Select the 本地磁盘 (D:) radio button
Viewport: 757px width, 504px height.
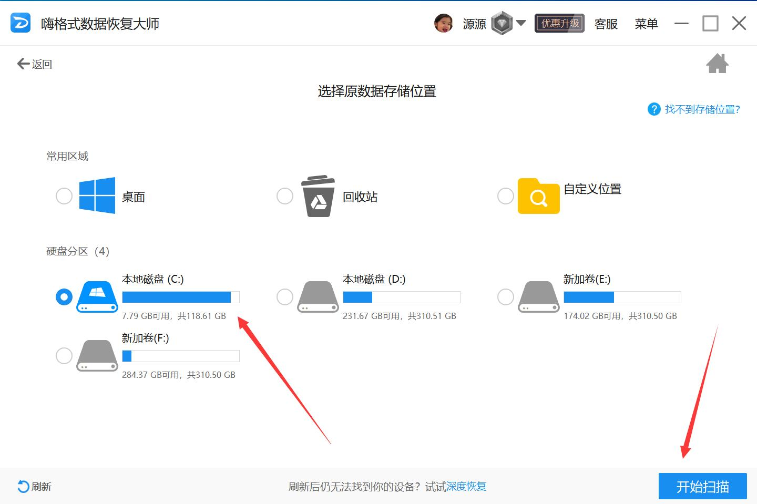tap(285, 297)
